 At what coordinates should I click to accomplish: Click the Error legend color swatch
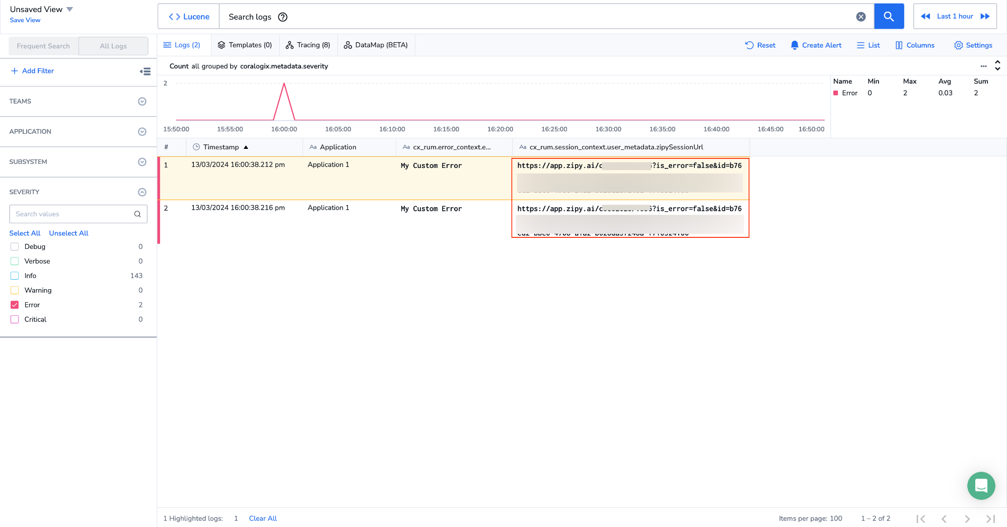tap(836, 93)
